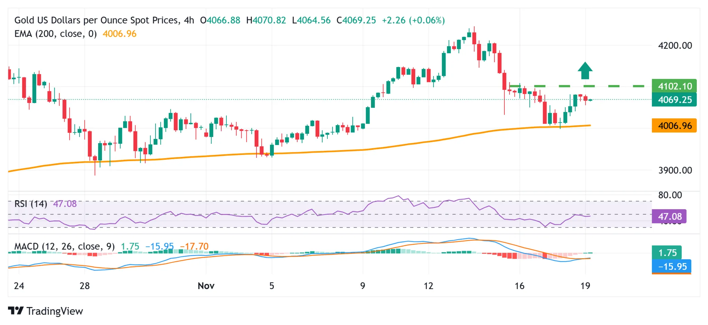The width and height of the screenshot is (708, 325).
Task: Select the EMA (200, close, 0) legend
Action: pos(55,34)
